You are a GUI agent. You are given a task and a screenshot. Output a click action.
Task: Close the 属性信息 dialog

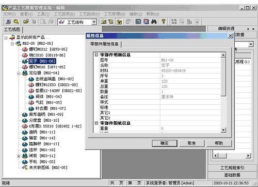click(x=230, y=35)
